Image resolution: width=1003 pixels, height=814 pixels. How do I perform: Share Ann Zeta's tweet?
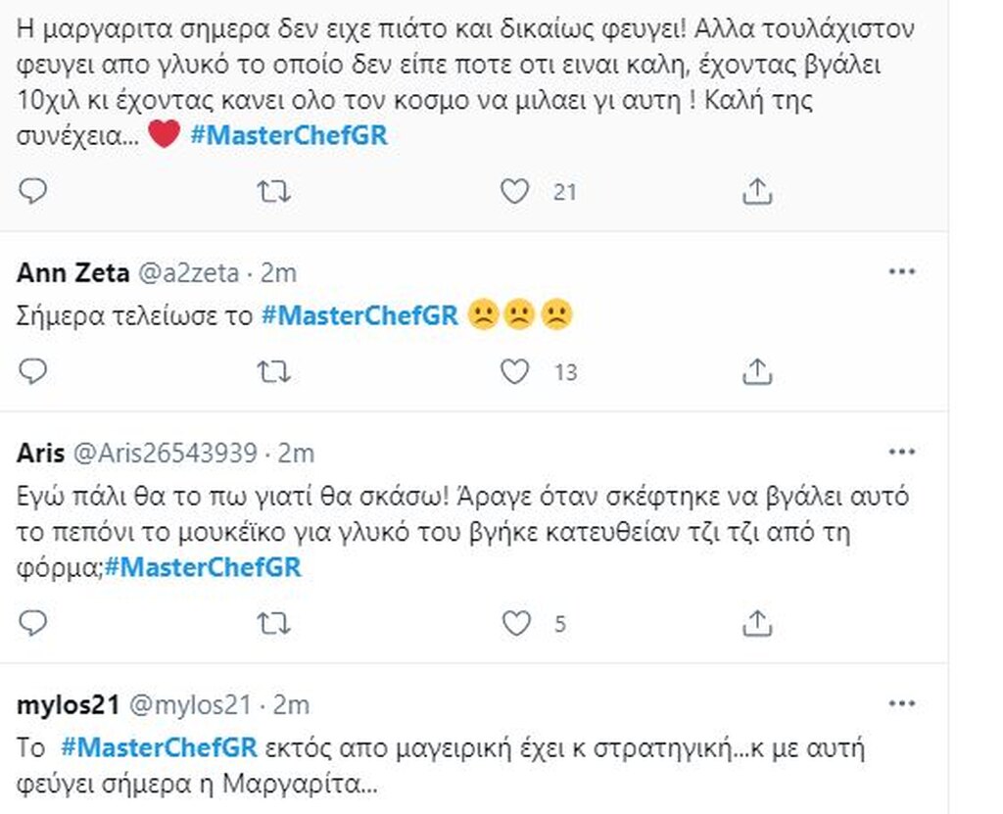click(756, 371)
